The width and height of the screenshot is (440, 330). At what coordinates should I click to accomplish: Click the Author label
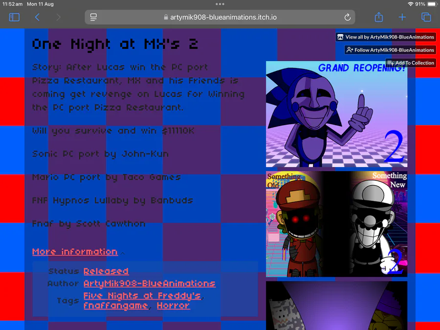[x=63, y=284]
